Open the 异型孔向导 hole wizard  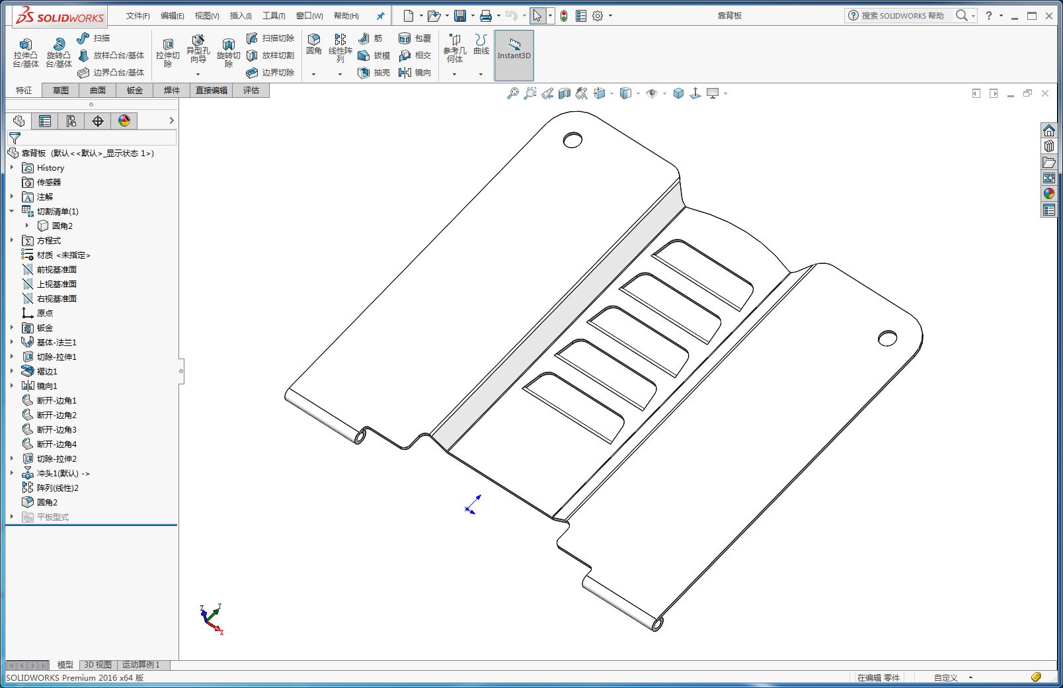coord(198,50)
